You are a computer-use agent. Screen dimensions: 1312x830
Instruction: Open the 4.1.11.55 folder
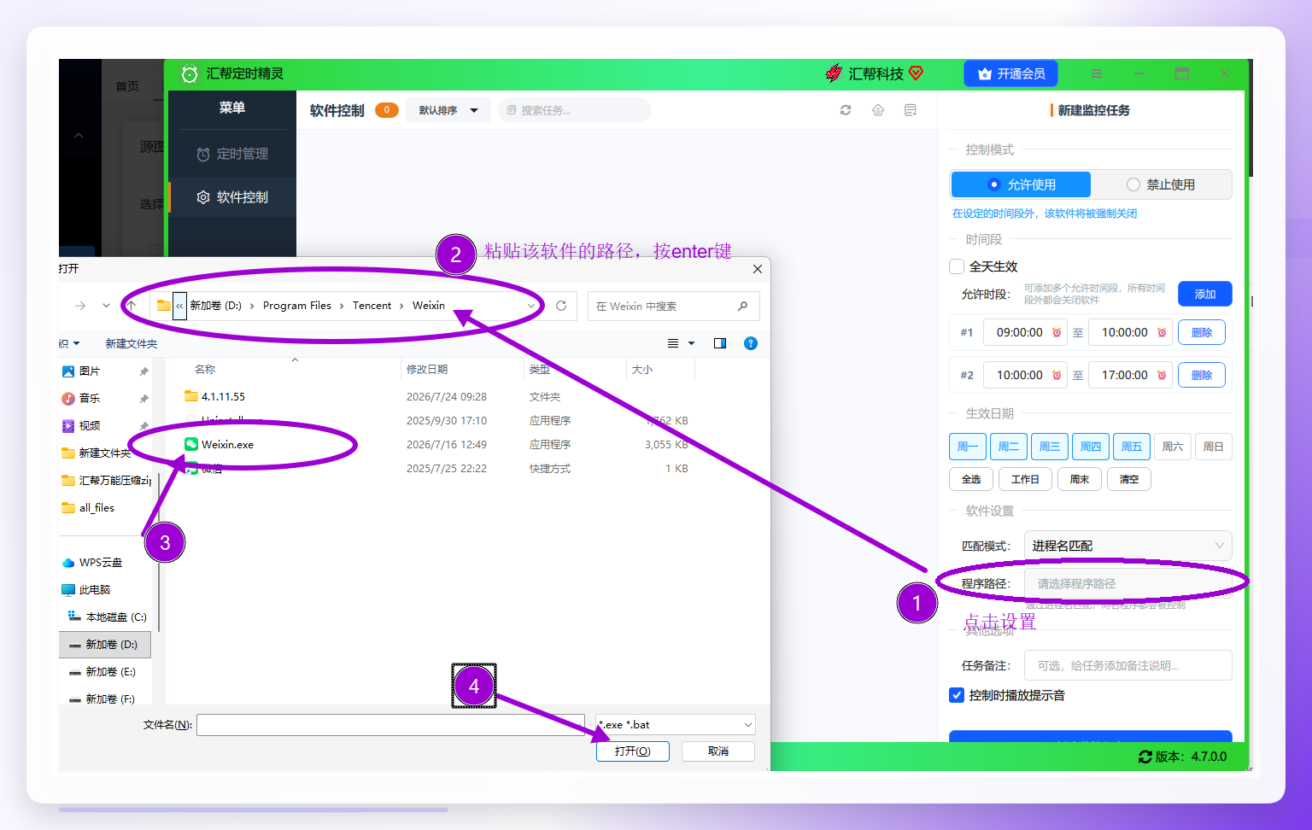(223, 396)
